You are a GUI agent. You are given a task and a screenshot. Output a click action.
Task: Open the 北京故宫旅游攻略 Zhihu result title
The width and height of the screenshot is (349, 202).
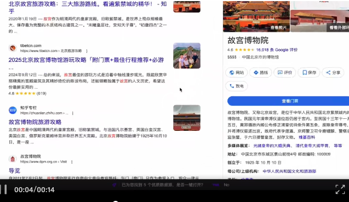tap(88, 7)
